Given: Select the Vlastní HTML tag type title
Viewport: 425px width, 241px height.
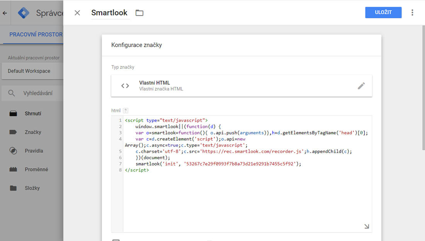Looking at the screenshot, I should (x=155, y=83).
